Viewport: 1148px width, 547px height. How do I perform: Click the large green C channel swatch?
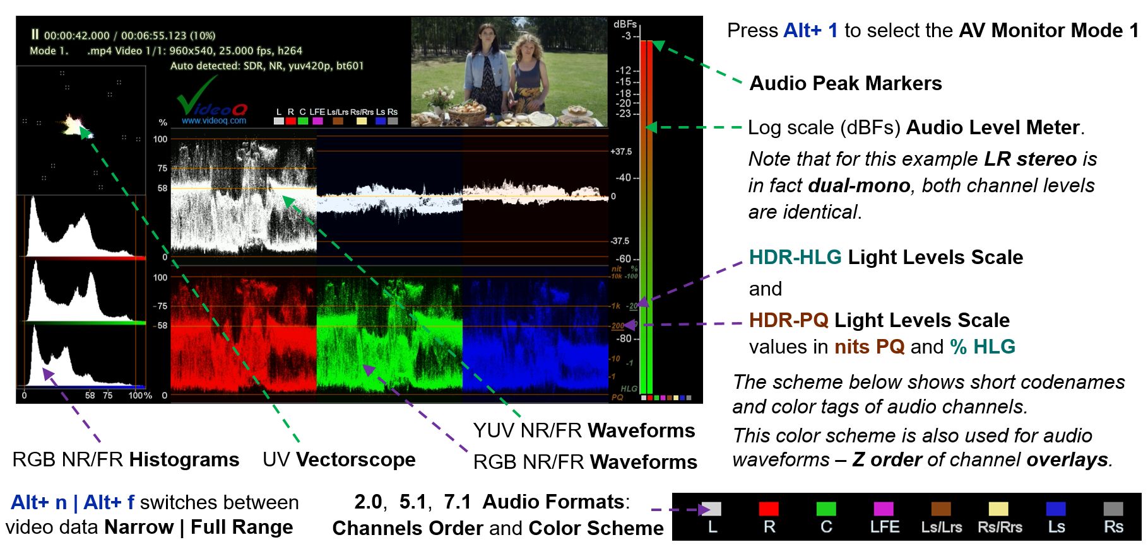tap(826, 509)
